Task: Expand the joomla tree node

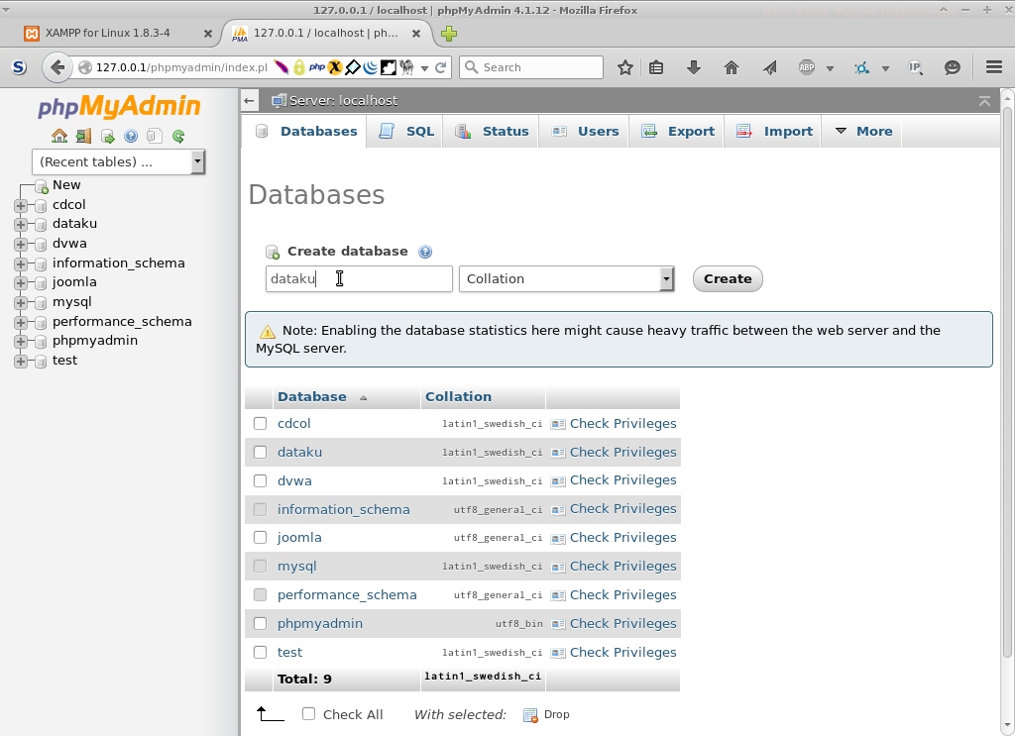Action: coord(21,282)
